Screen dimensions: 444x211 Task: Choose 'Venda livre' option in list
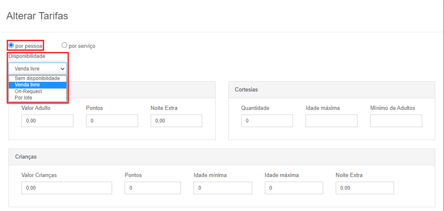point(38,85)
